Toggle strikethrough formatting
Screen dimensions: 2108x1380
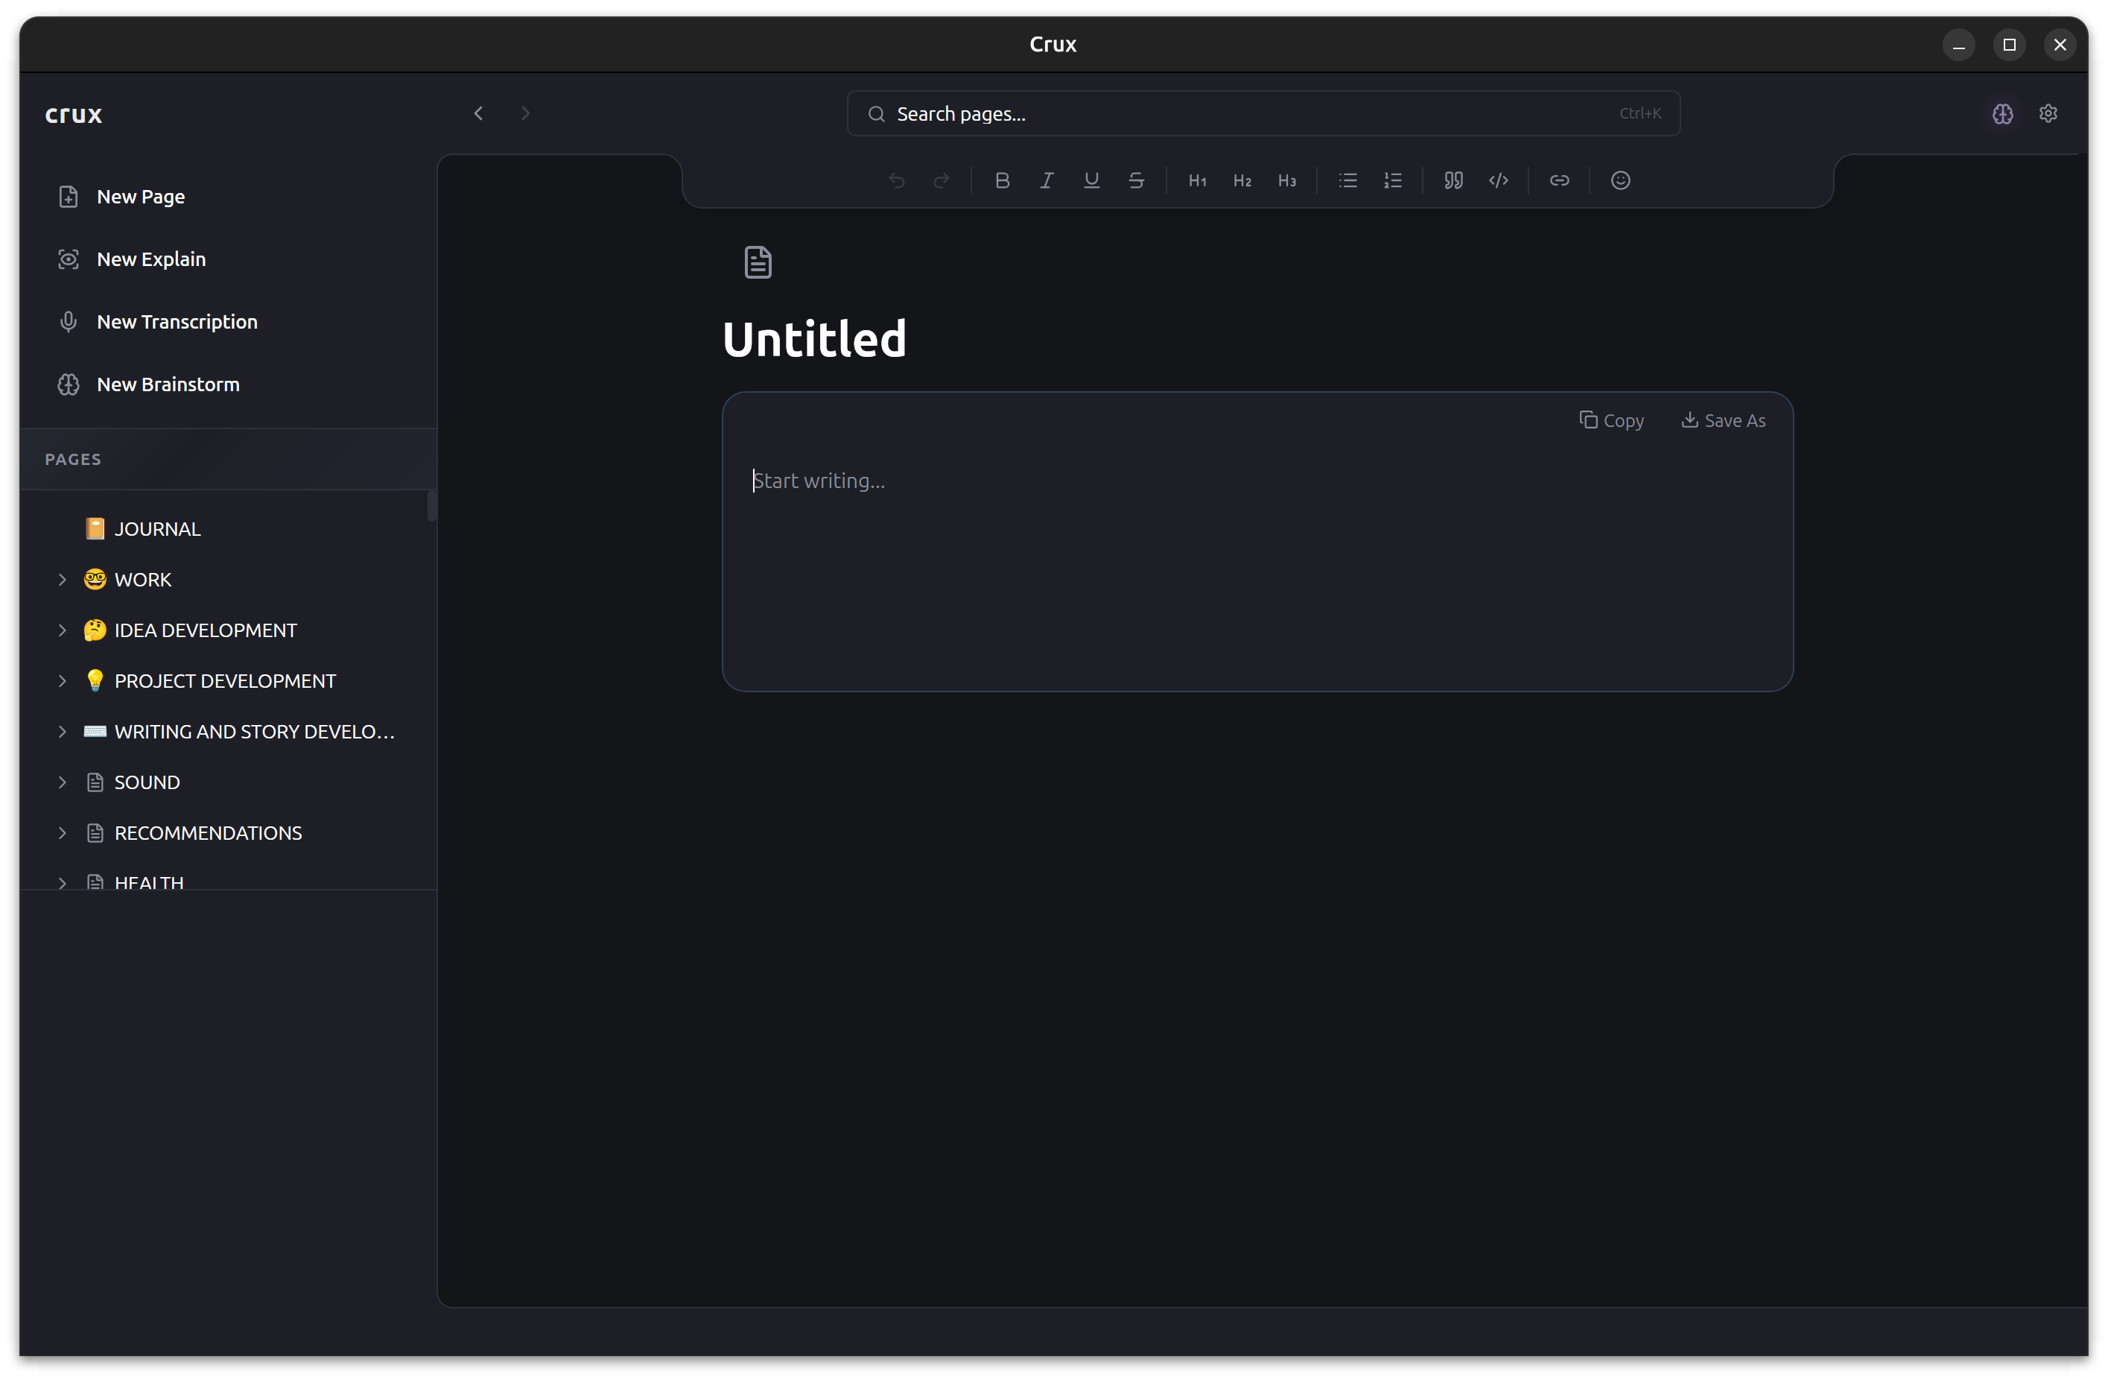coord(1135,180)
